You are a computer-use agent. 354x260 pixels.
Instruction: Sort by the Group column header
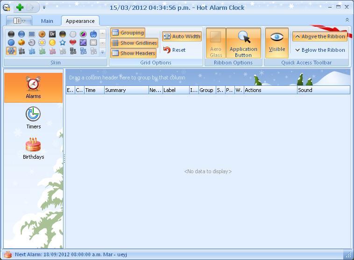(207, 90)
